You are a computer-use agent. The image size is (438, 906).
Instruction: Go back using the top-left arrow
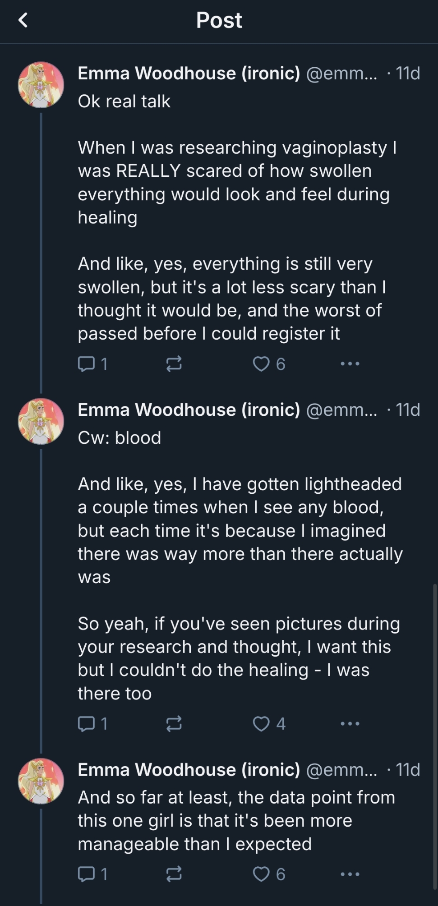(23, 20)
